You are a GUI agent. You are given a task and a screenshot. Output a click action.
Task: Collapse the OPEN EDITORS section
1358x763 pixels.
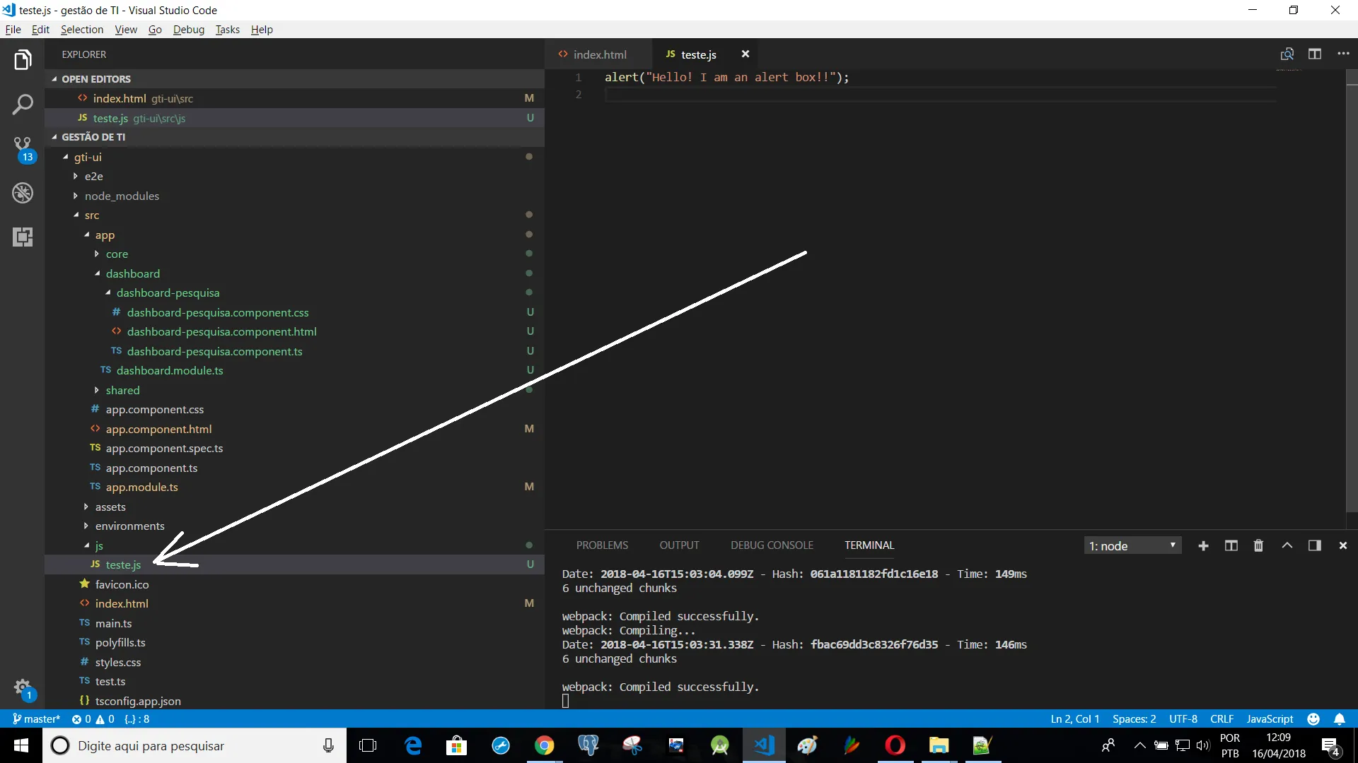pyautogui.click(x=96, y=79)
